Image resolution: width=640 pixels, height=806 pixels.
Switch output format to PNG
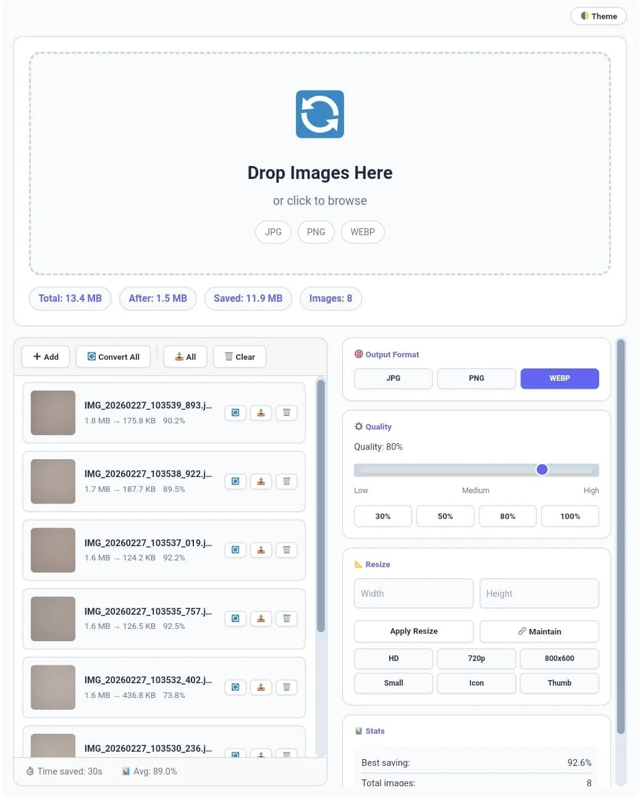(476, 378)
